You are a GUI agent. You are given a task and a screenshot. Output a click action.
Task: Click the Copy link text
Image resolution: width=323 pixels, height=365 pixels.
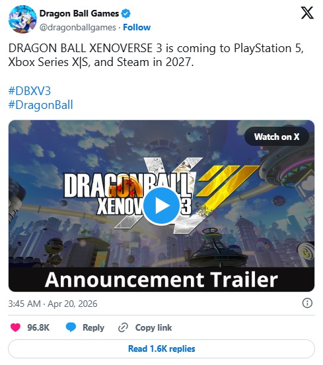coord(153,327)
